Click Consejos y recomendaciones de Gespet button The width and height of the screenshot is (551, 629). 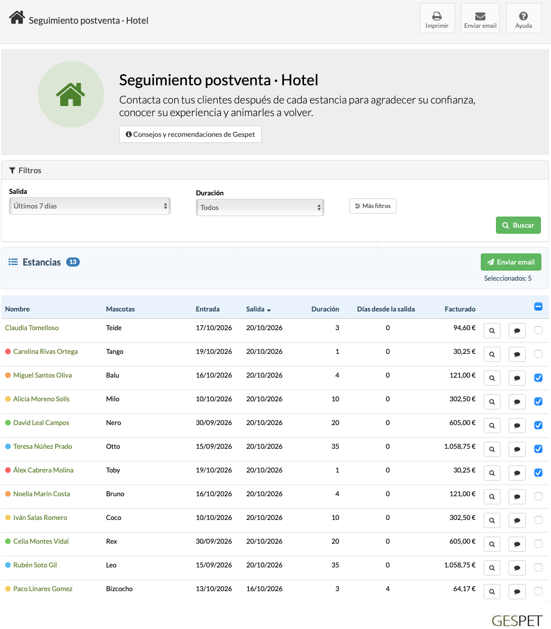click(190, 134)
